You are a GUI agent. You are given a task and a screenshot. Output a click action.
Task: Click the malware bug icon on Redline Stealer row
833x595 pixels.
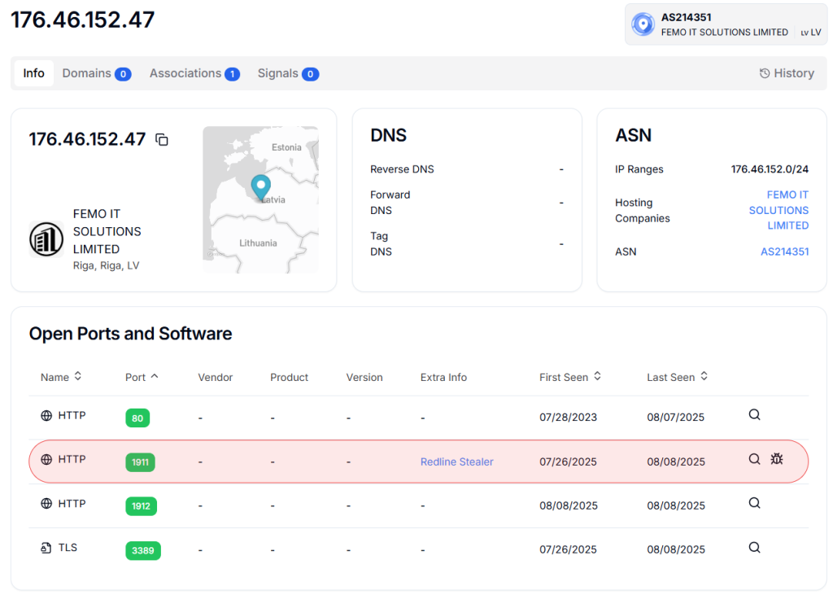click(777, 459)
